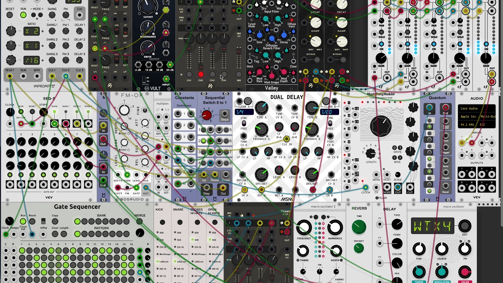Click the FM-OP OUT jack

[x=146, y=187]
